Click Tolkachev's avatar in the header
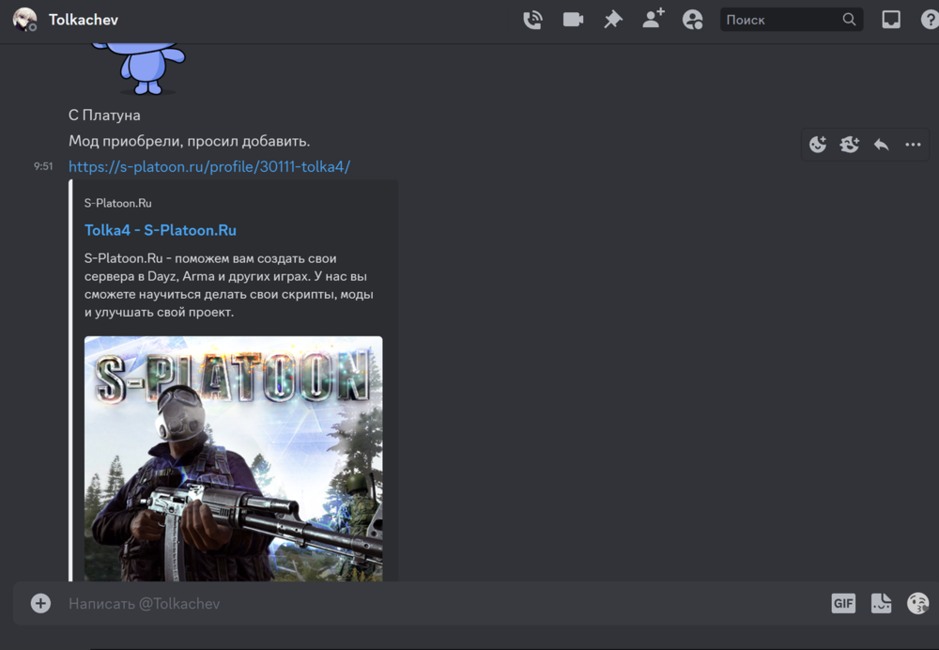The image size is (939, 650). [24, 19]
